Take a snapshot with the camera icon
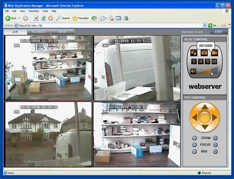Screen dimensions: 234x179 coord(204,53)
